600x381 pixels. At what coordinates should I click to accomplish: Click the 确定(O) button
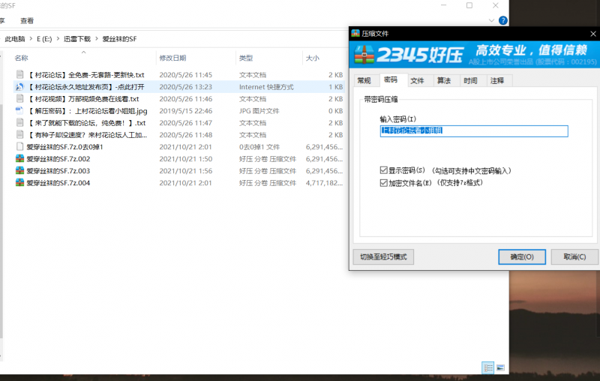pos(521,256)
